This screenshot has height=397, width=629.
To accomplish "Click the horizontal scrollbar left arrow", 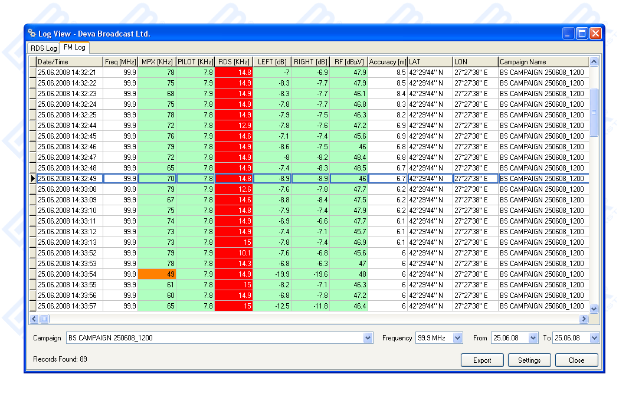I will tap(34, 319).
